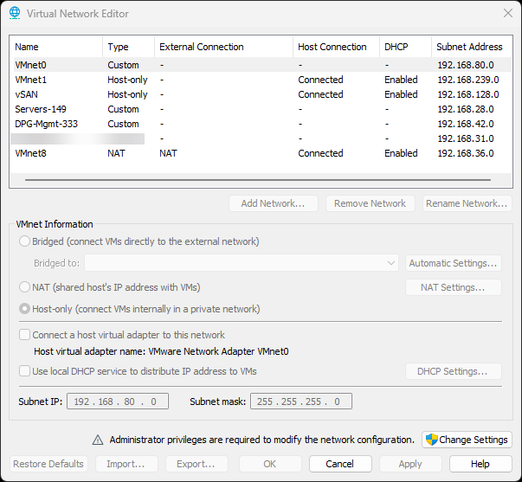Close the Virtual Network Editor window
This screenshot has height=482, width=522.
(507, 13)
